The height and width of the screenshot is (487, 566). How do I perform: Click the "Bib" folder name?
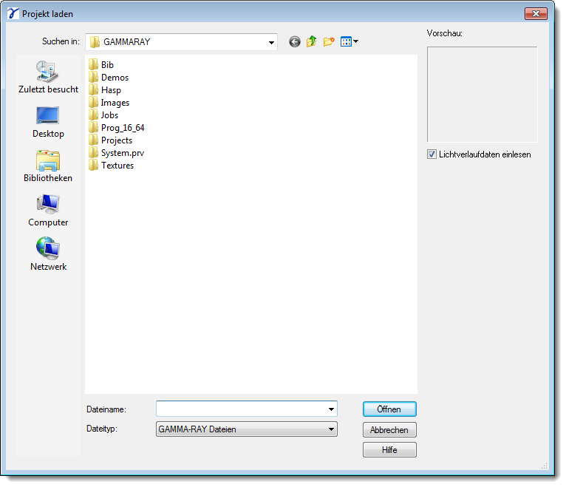pos(107,65)
